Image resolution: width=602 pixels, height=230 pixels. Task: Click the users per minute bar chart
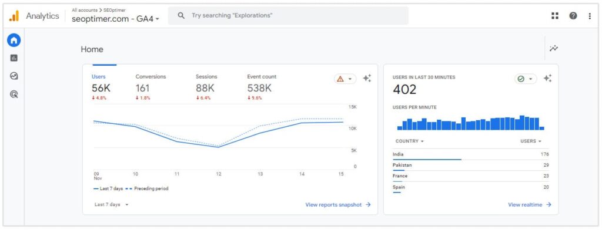pos(471,123)
